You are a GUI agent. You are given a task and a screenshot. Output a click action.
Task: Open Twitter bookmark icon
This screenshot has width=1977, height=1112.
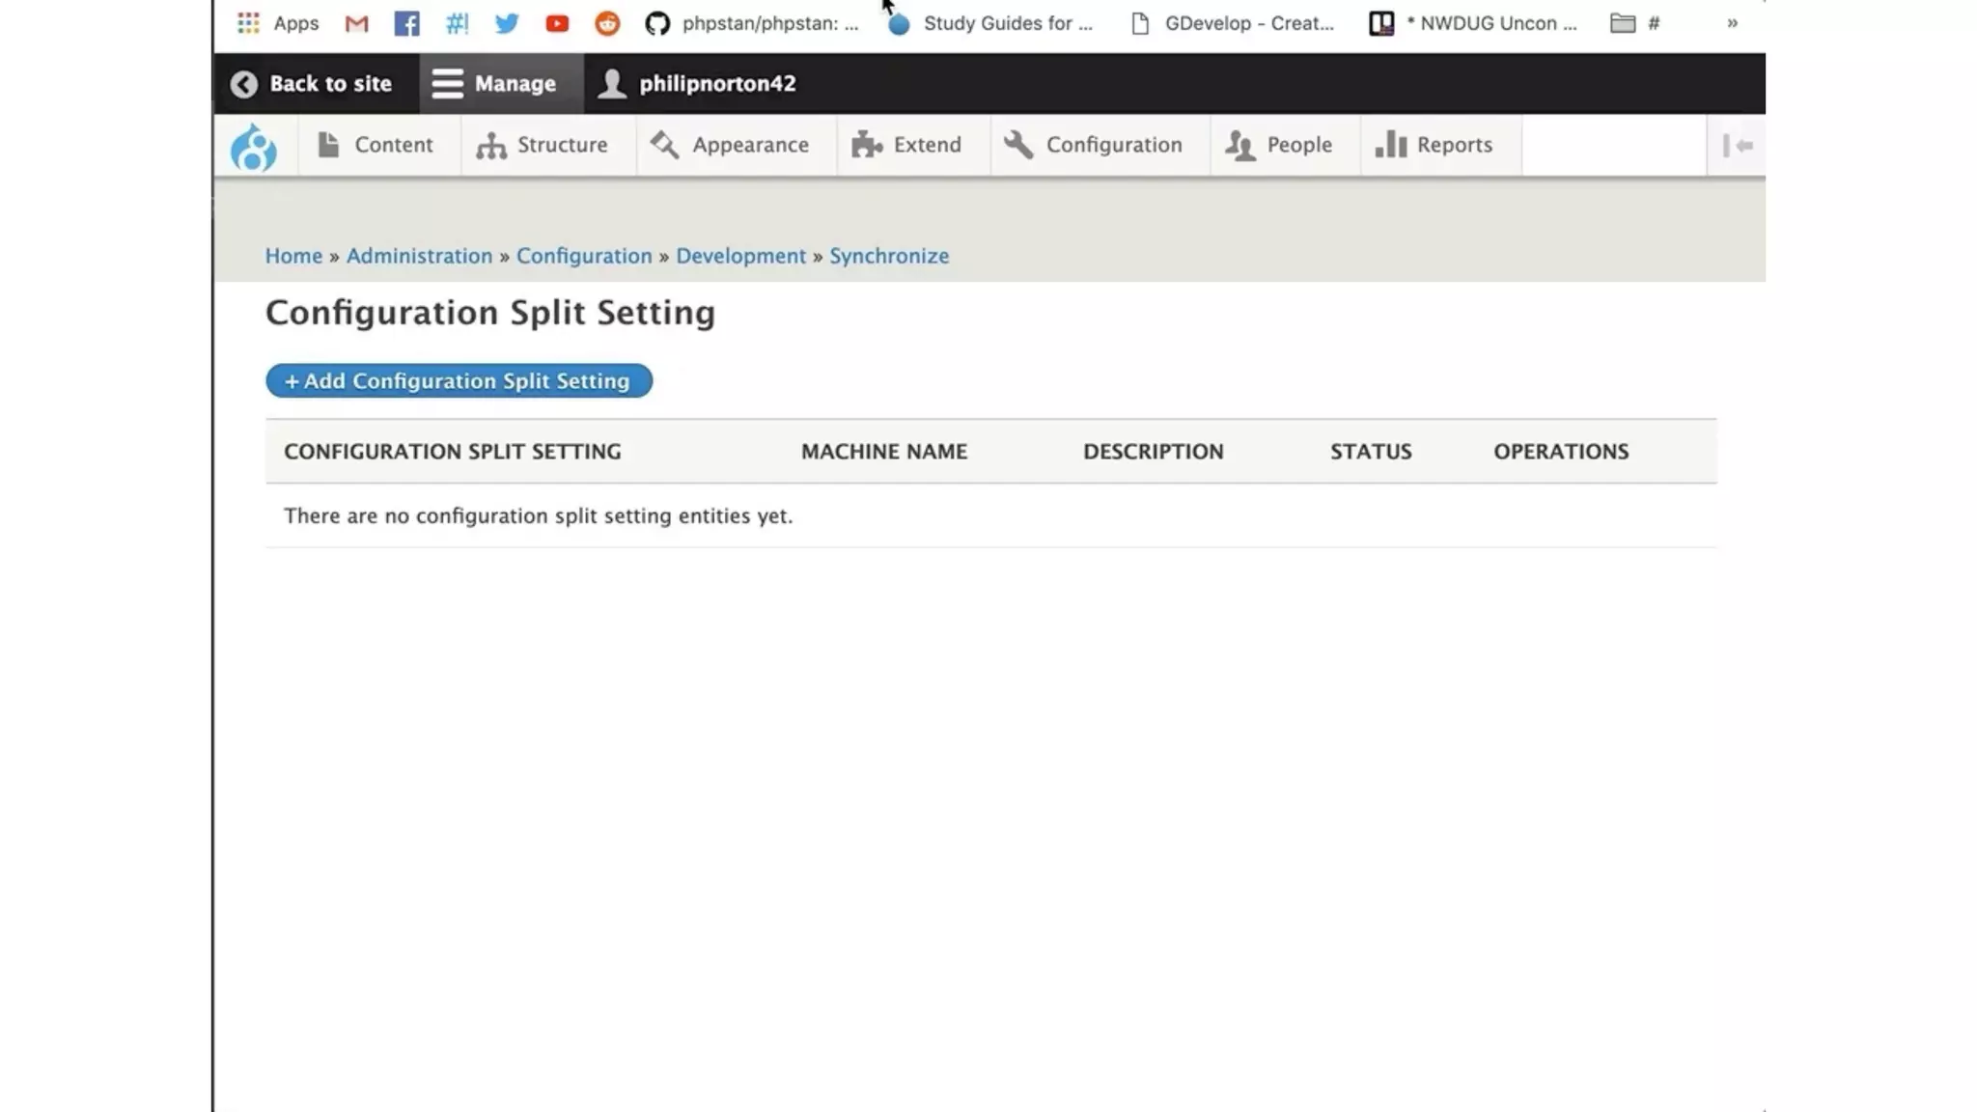507,23
